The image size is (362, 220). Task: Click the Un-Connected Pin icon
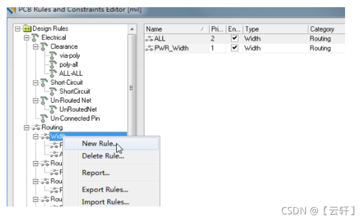point(44,118)
